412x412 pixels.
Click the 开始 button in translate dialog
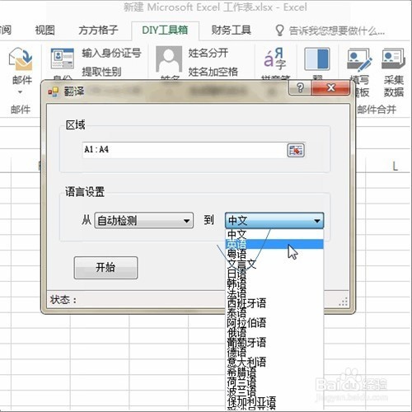(x=105, y=268)
